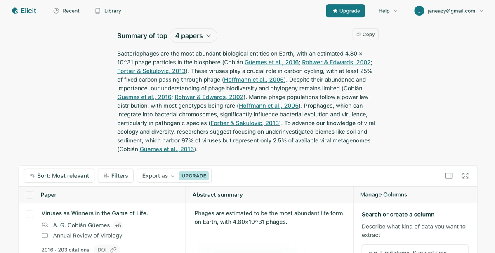The width and height of the screenshot is (495, 253).
Task: Expand the 4 papers dropdown
Action: [x=193, y=36]
